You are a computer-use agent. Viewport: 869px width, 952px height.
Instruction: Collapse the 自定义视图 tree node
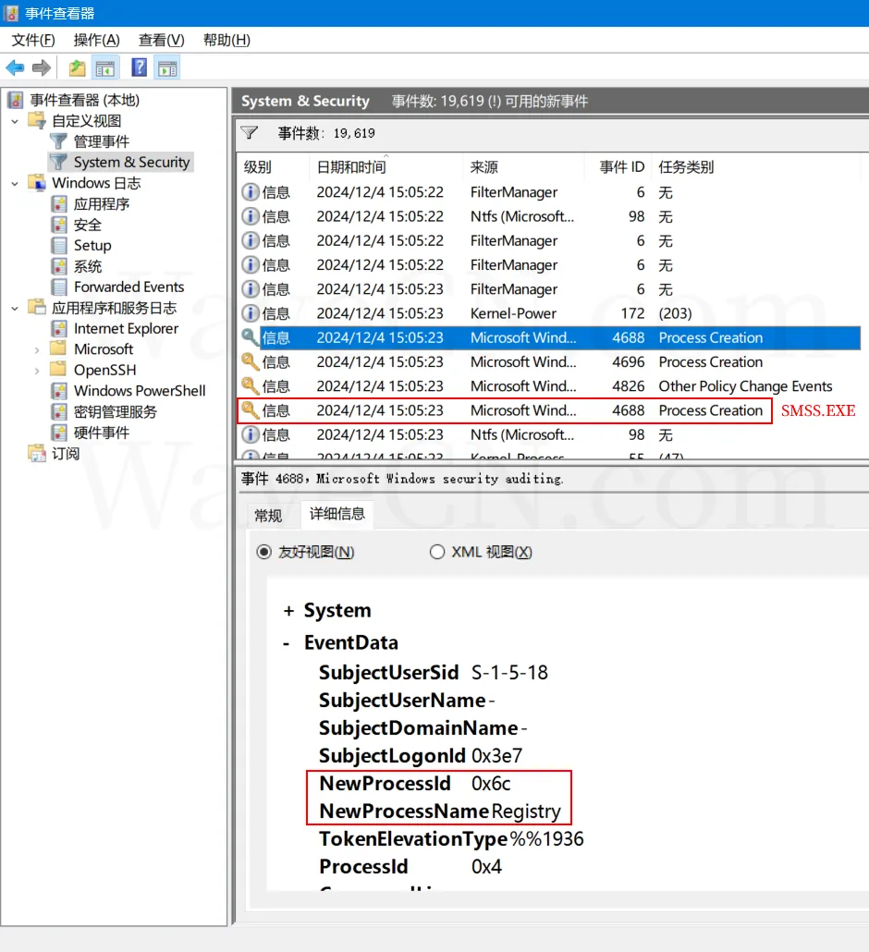(15, 121)
